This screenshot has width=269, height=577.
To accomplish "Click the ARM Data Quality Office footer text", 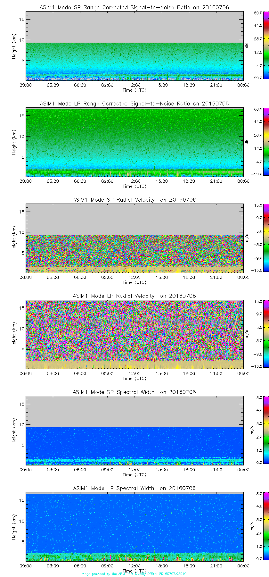I will click(134, 574).
